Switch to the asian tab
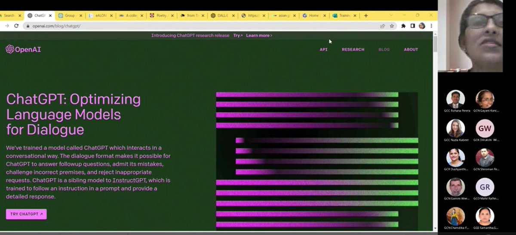Viewport: 516px width, 235px height. (283, 15)
